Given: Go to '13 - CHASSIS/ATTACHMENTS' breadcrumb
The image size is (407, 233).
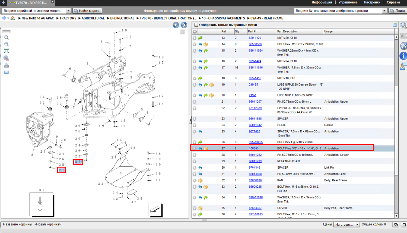Looking at the screenshot, I should click(223, 18).
